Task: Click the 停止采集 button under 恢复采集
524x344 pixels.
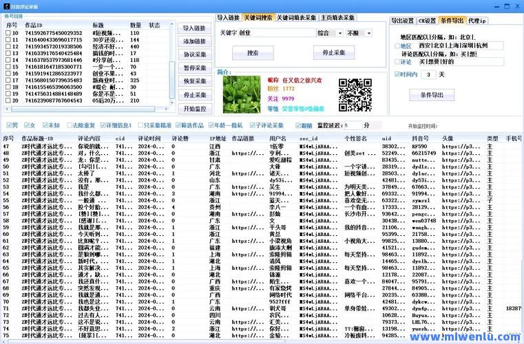Action: 194,95
